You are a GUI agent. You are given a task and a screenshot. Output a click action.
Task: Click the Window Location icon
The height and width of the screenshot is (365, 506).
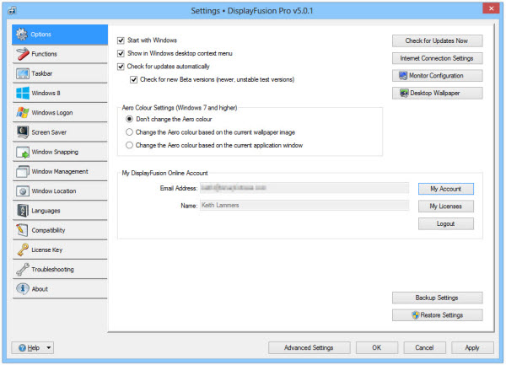[x=23, y=191]
